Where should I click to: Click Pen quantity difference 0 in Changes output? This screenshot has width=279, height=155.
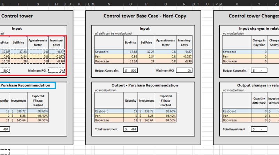pos(259,116)
